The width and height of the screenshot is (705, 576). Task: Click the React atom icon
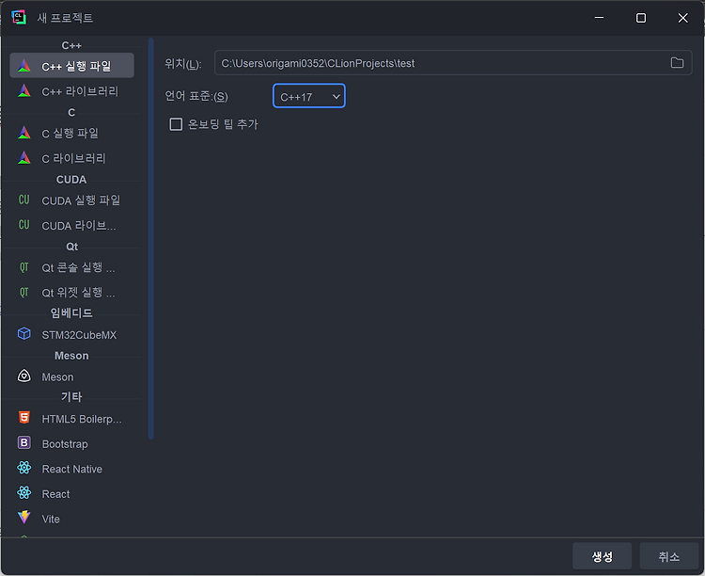(24, 493)
